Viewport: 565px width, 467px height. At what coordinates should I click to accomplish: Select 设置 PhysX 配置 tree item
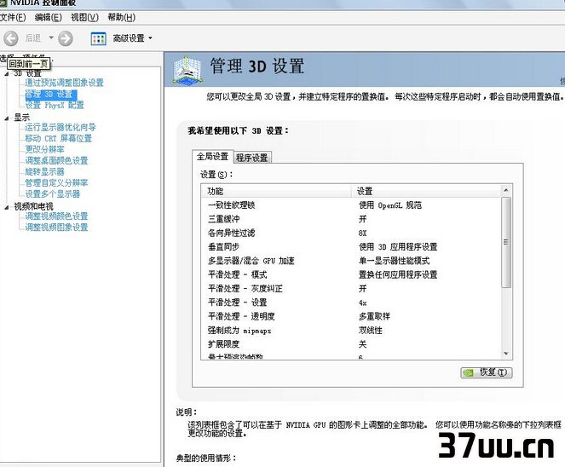coord(55,105)
